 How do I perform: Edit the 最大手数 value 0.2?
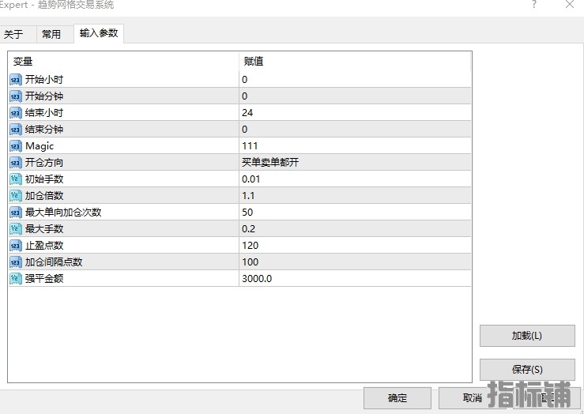[355, 229]
